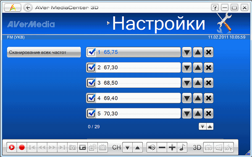Click the date and time 11.02.2011 10:05:59
Screen dimensions: 252x157
pyautogui.click(x=227, y=37)
